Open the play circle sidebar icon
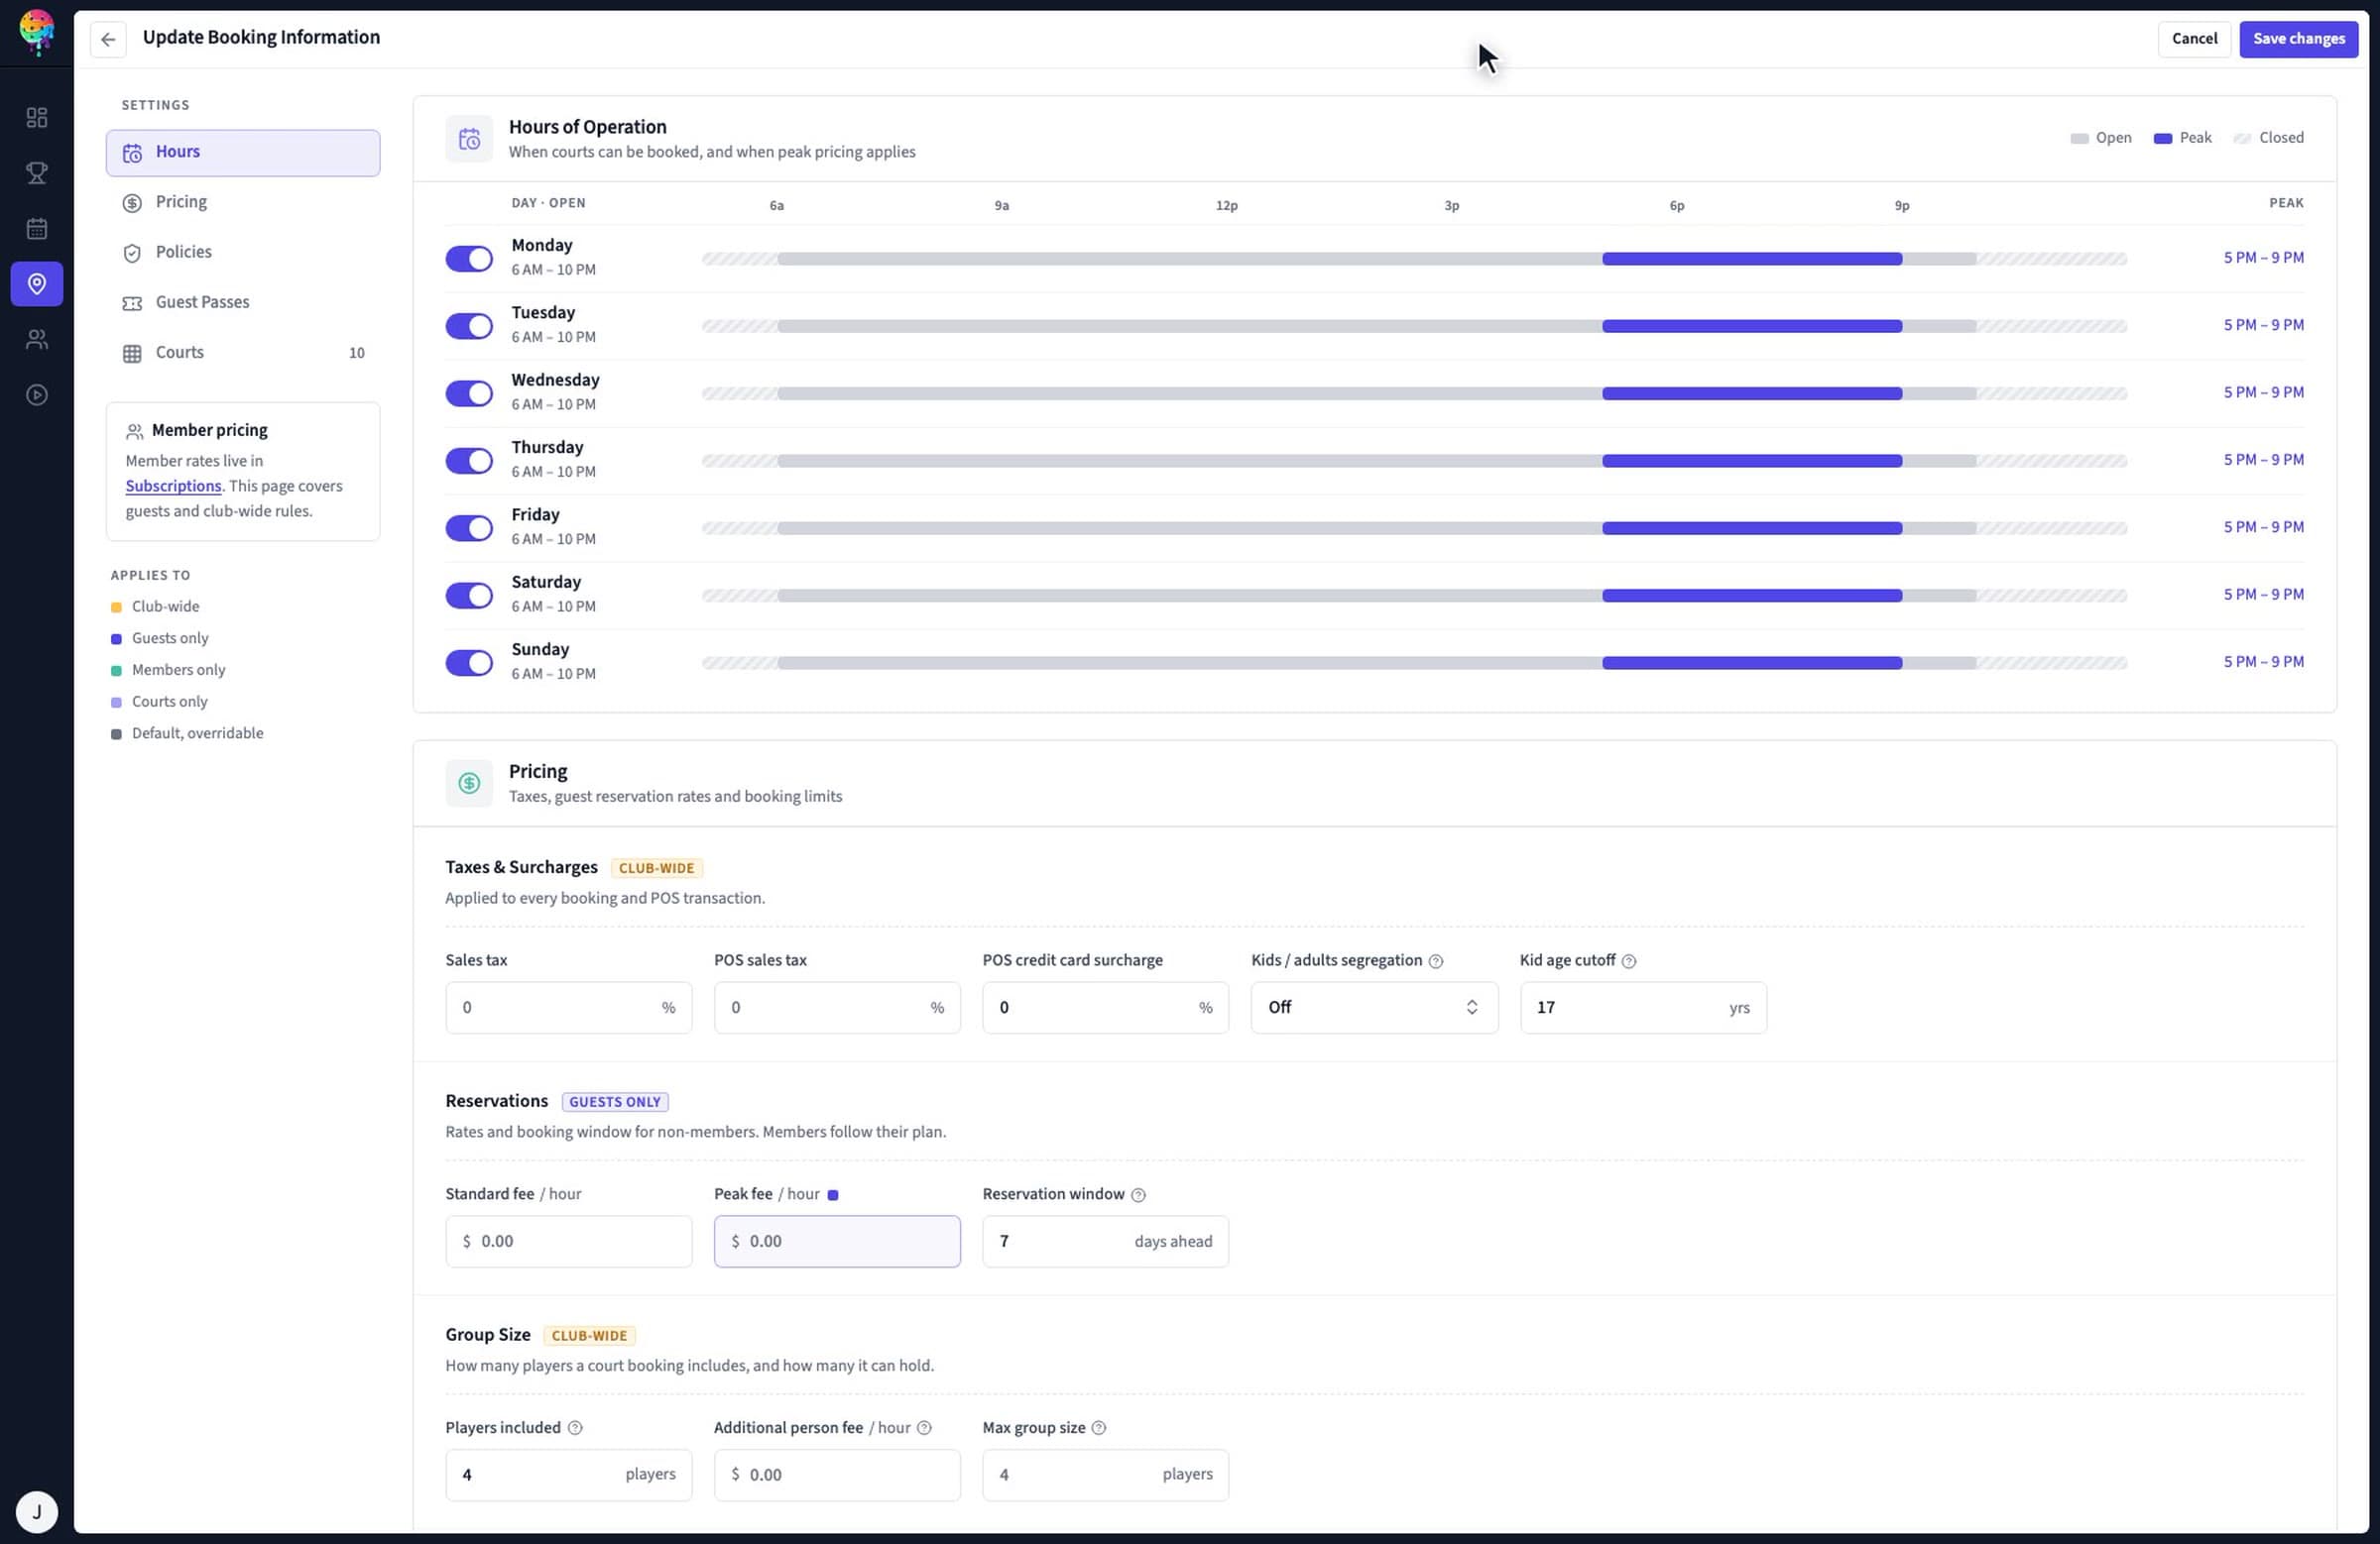The image size is (2380, 1544). (37, 394)
